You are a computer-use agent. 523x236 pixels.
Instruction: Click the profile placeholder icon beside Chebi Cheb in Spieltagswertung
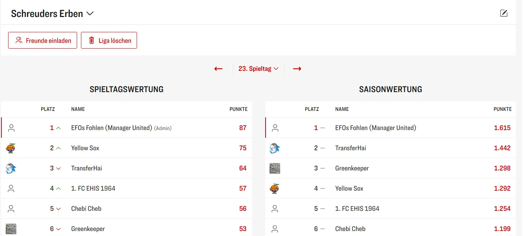point(11,209)
